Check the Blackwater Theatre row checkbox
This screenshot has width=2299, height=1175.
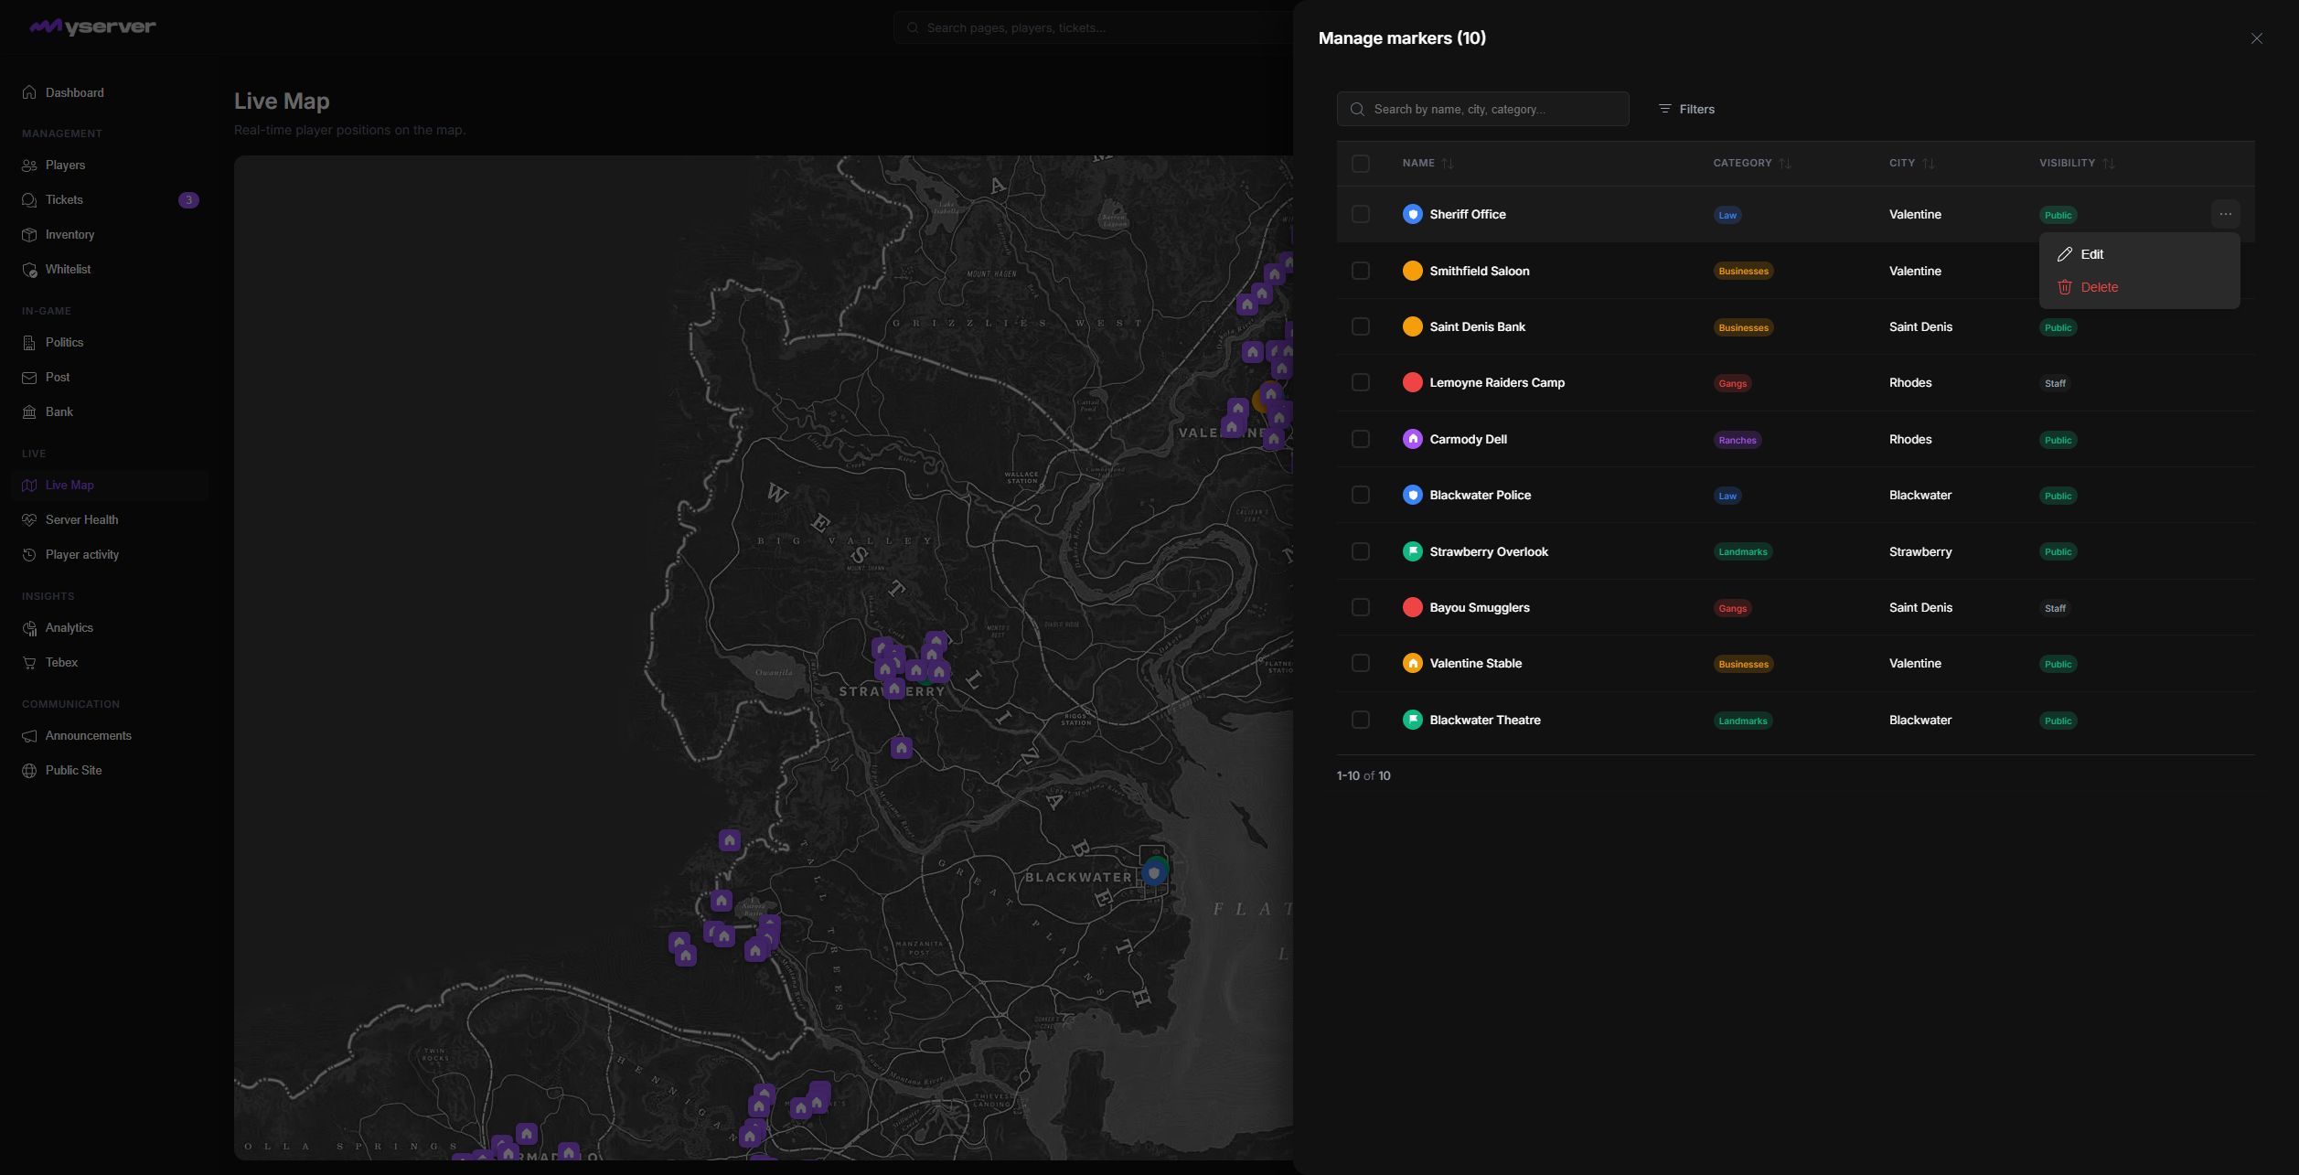pos(1360,720)
